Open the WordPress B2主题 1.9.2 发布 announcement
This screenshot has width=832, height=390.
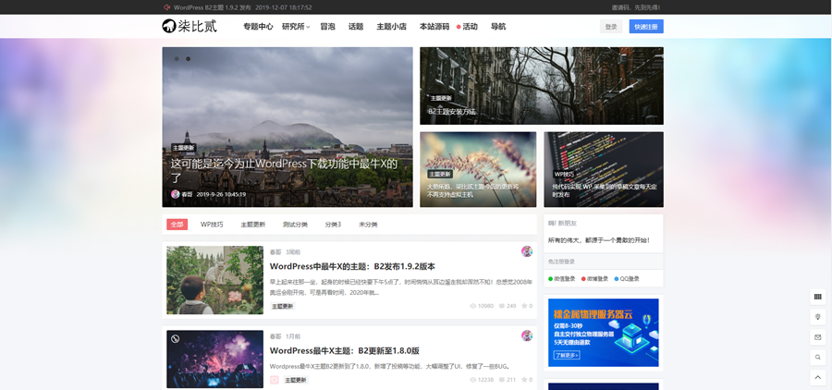pos(213,7)
